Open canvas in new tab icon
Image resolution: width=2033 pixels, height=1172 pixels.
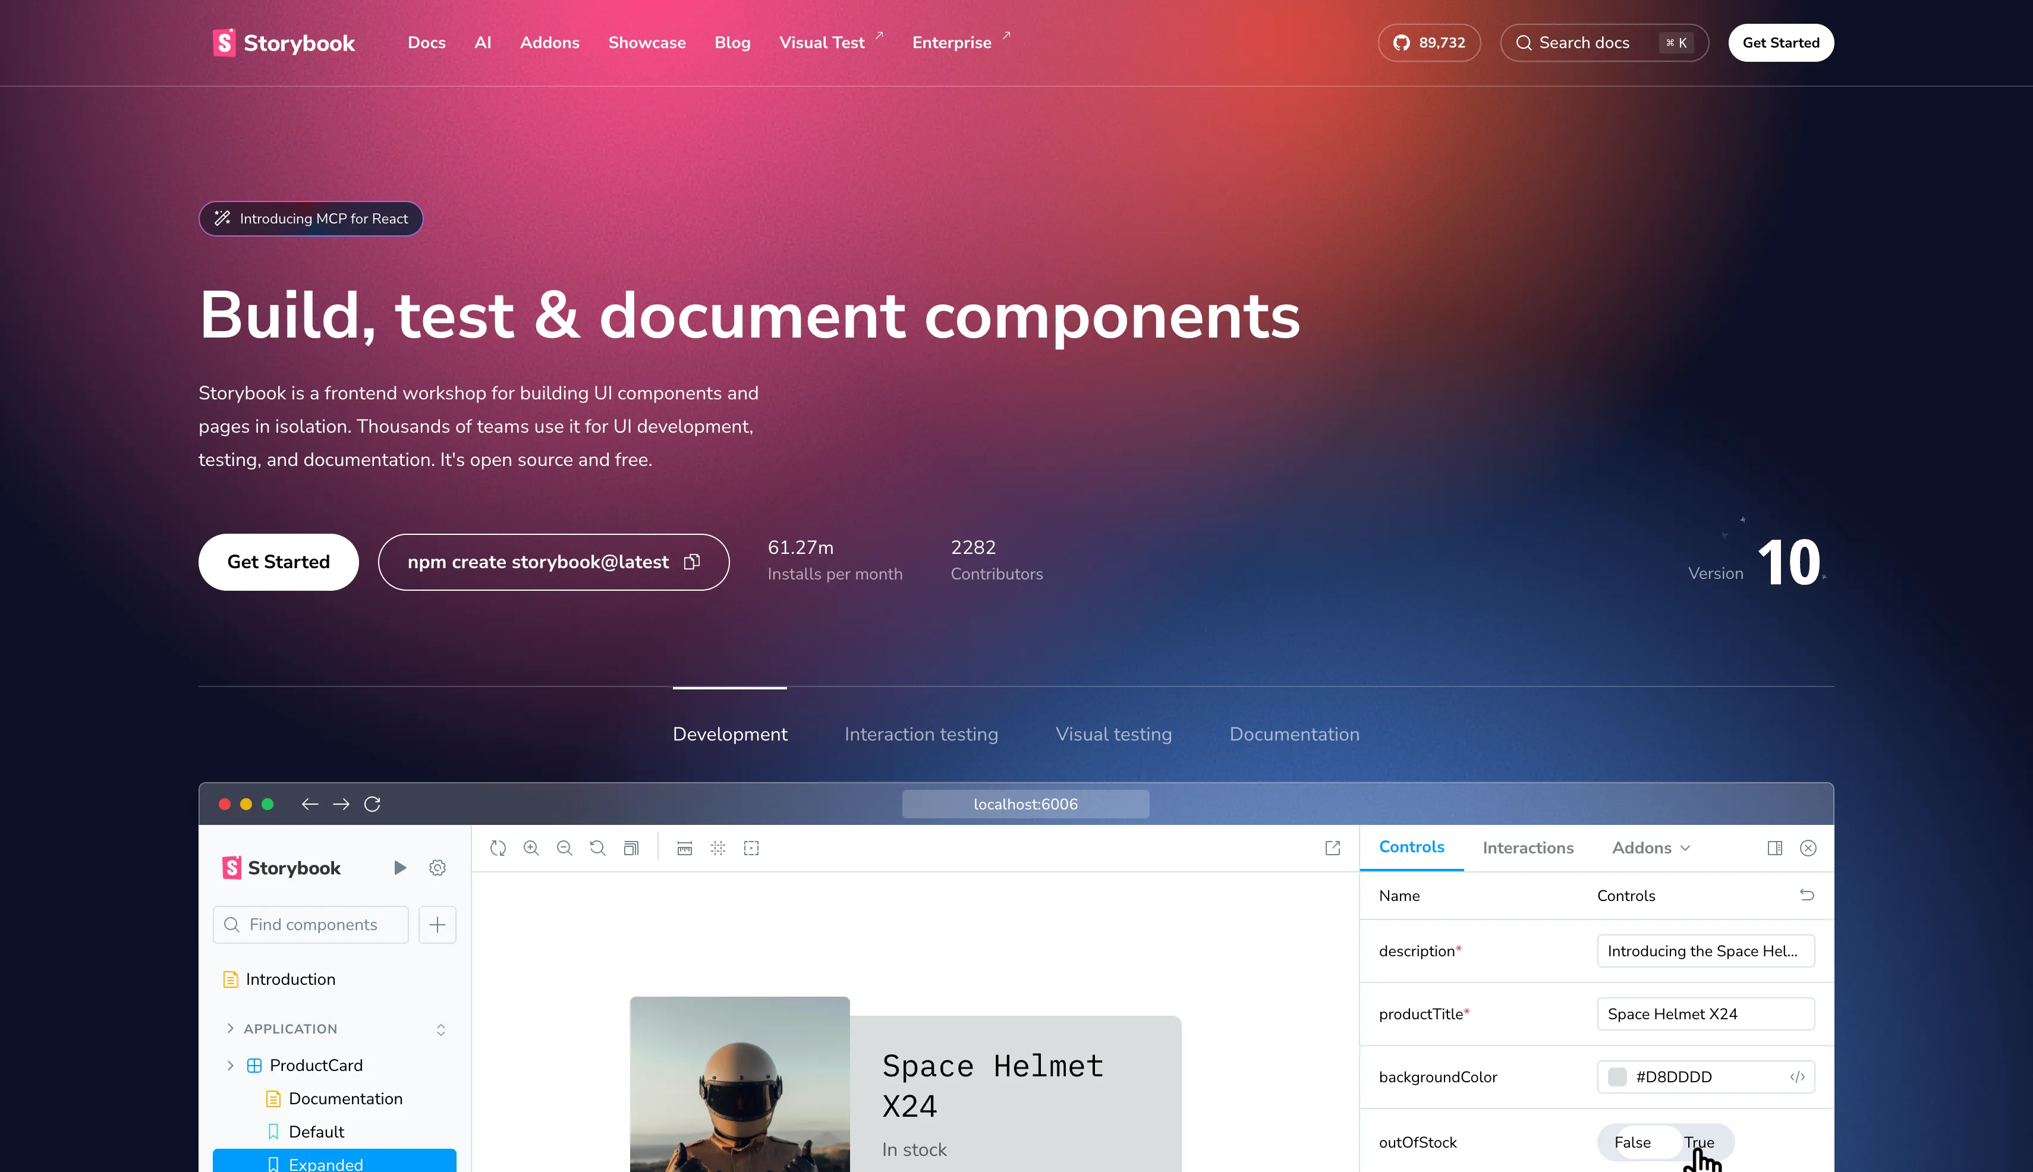coord(1333,848)
